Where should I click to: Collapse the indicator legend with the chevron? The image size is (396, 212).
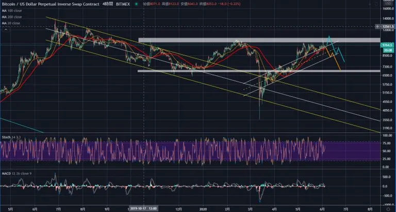tap(6, 29)
